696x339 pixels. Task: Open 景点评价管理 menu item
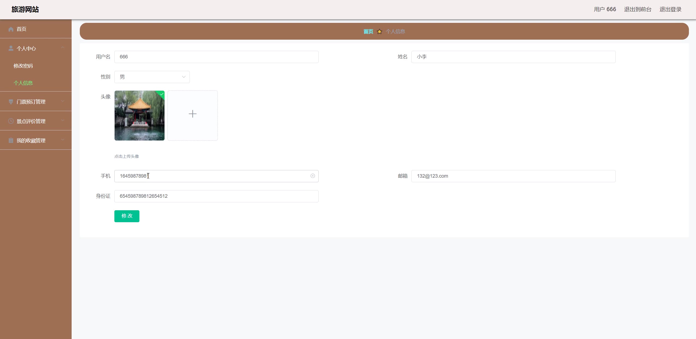click(36, 121)
